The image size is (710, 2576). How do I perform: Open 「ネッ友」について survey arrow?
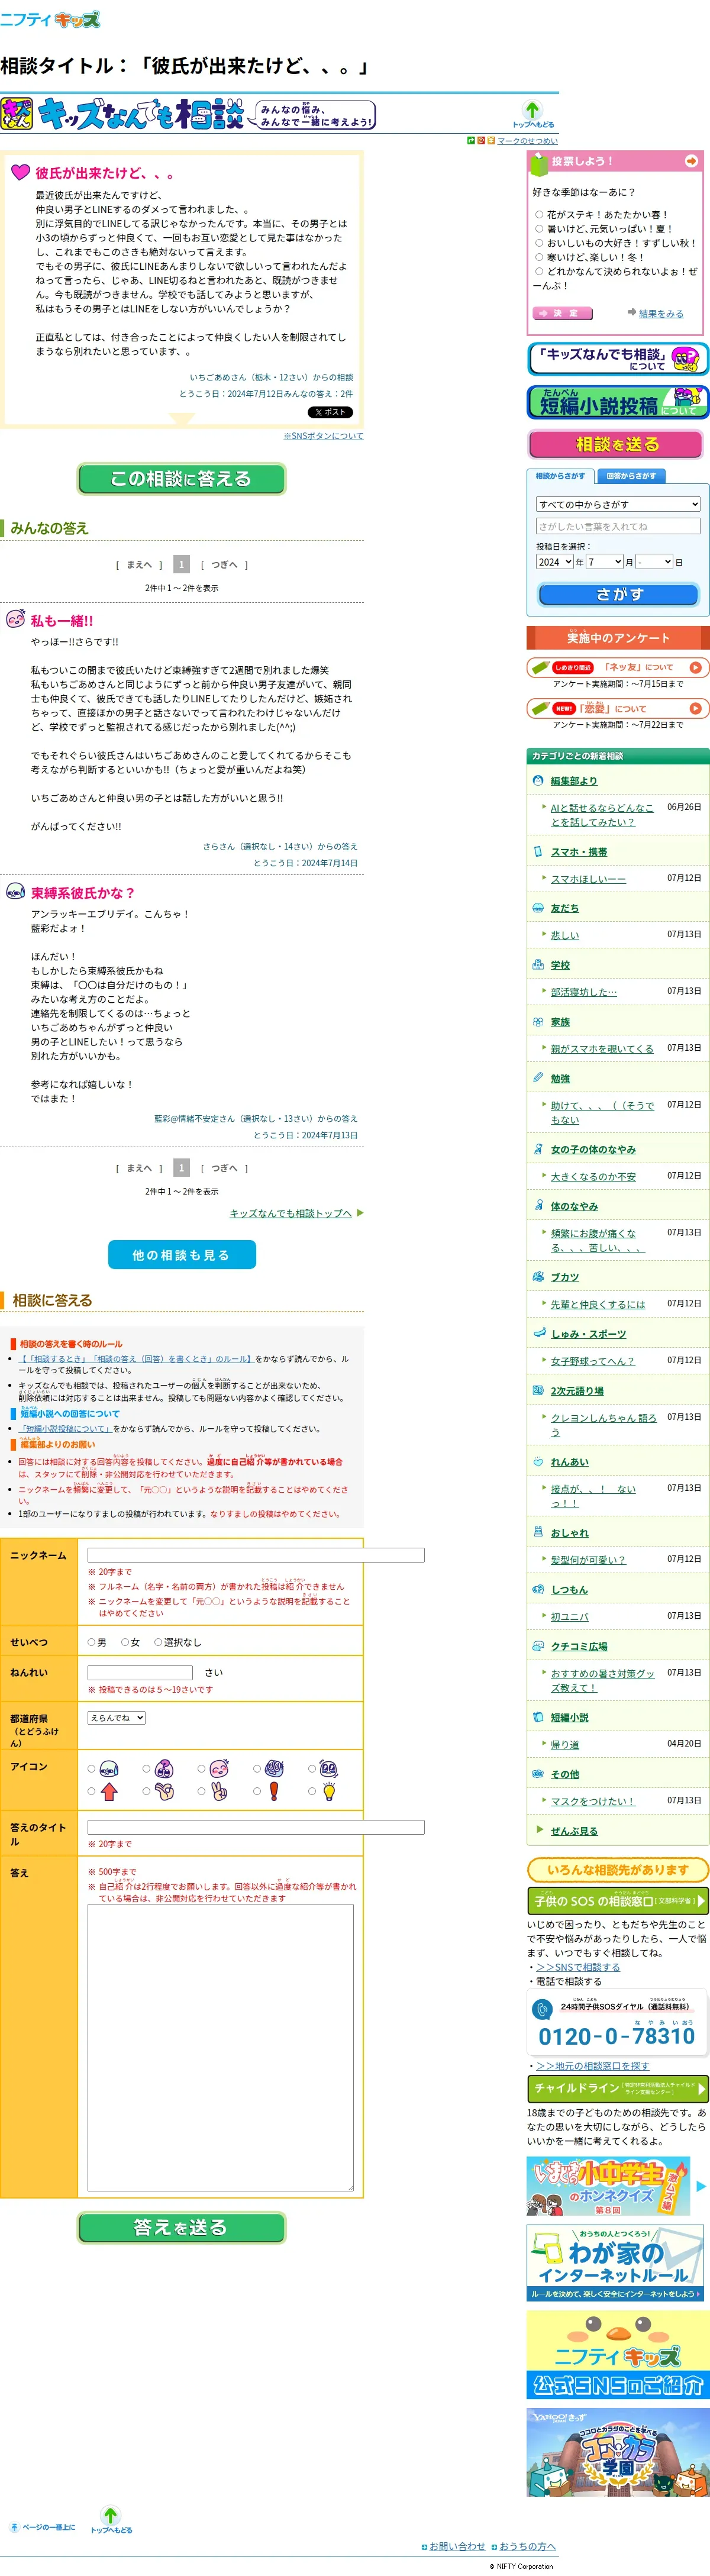click(696, 667)
